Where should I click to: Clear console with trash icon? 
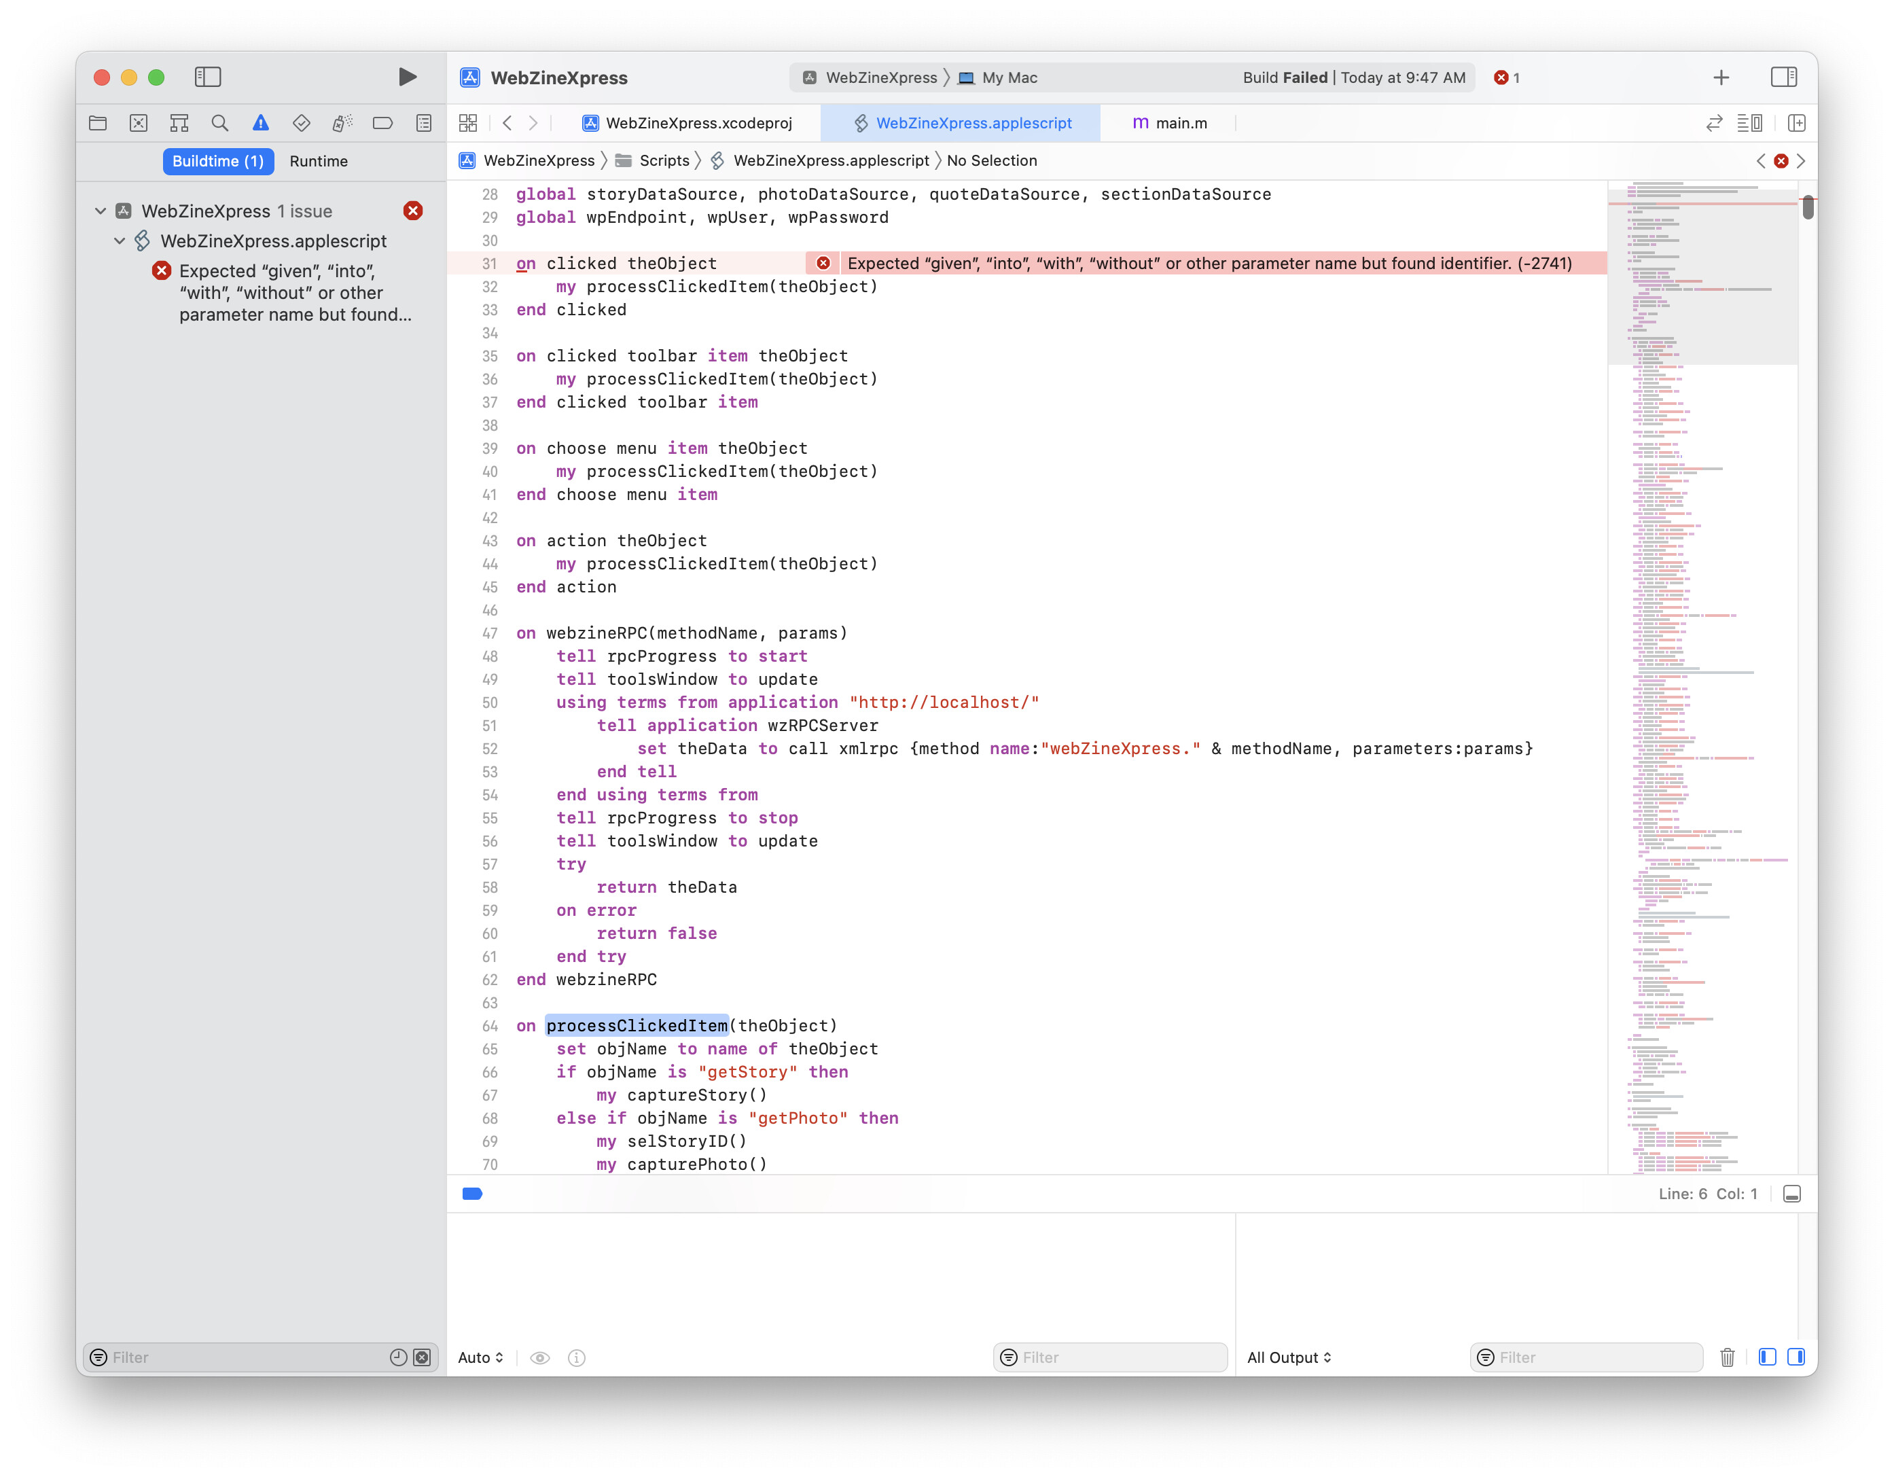[x=1727, y=1357]
